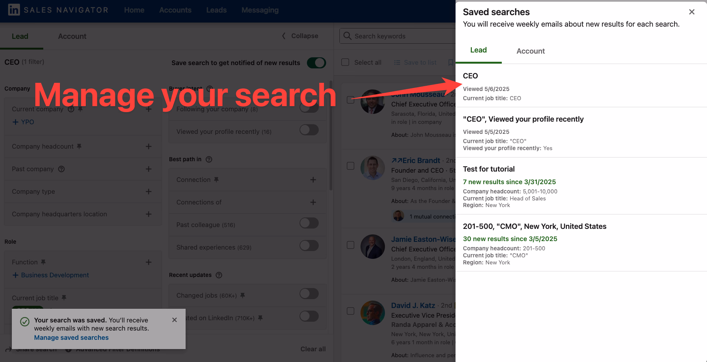The width and height of the screenshot is (707, 362).
Task: Click the LinkedIn logo icon
Action: 14,10
